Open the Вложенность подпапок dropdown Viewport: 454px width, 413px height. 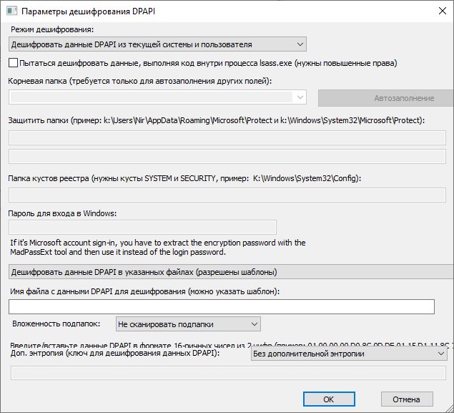[188, 324]
